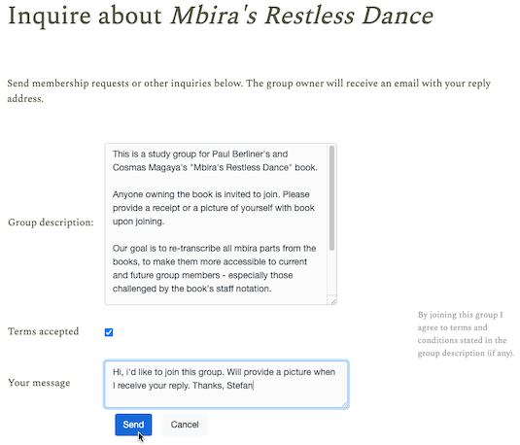
Task: Click the resize handle of Group description box
Action: [333, 301]
